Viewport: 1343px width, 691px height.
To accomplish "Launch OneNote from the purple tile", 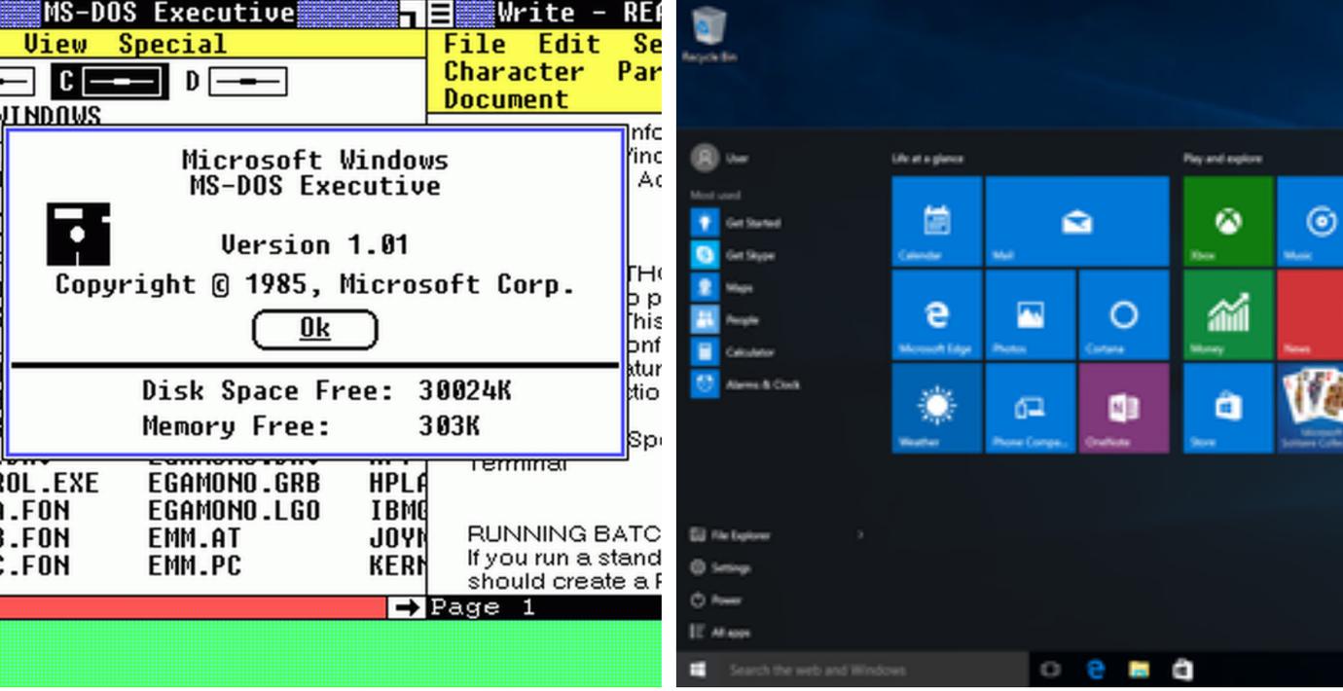I will [x=1123, y=408].
